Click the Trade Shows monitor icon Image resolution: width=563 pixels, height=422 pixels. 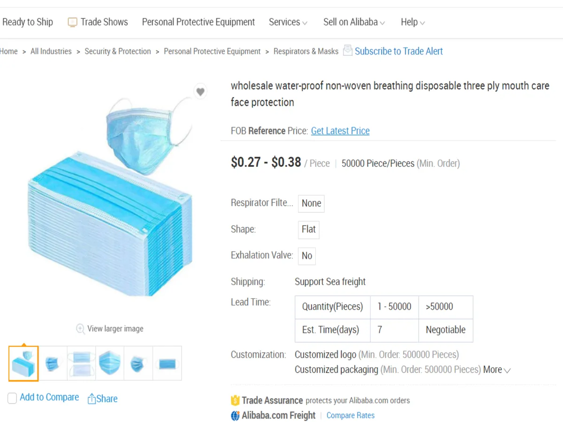point(72,22)
